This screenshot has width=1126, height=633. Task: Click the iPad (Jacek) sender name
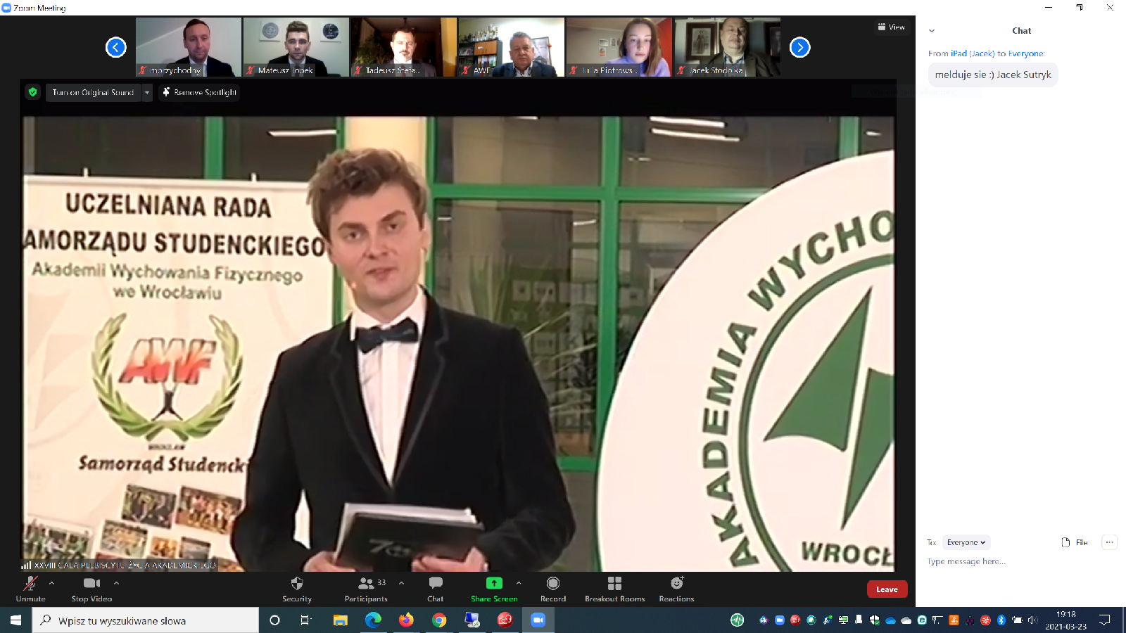(x=973, y=53)
